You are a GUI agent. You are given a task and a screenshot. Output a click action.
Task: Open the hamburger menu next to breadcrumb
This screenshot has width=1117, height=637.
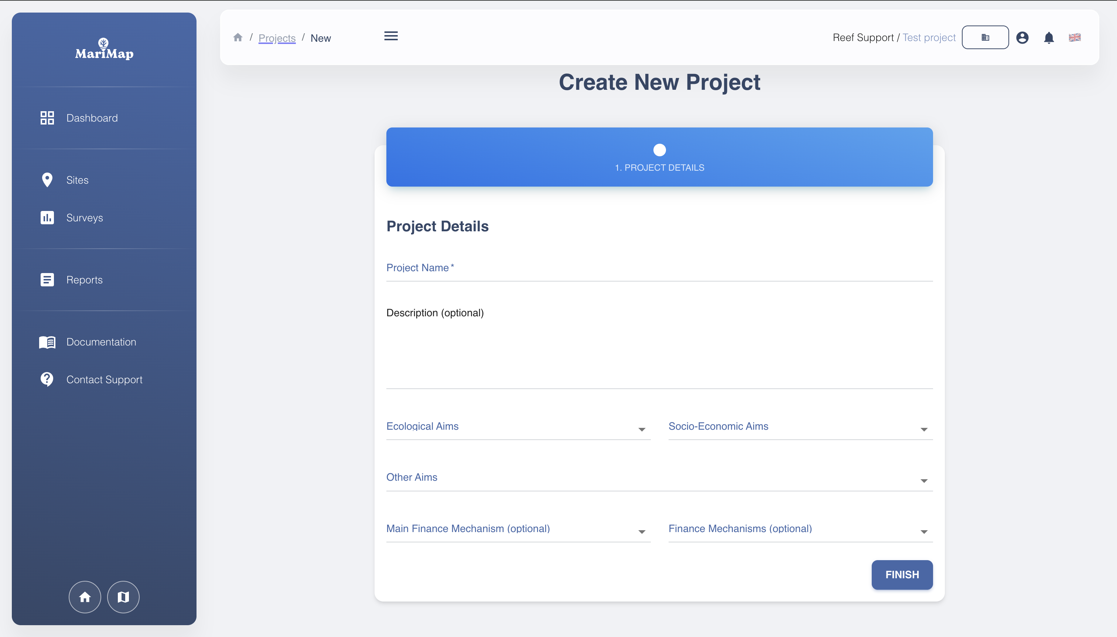pos(390,36)
